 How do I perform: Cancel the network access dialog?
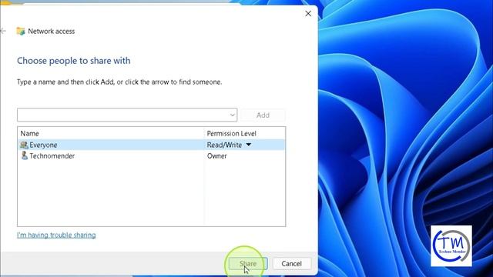tap(292, 263)
